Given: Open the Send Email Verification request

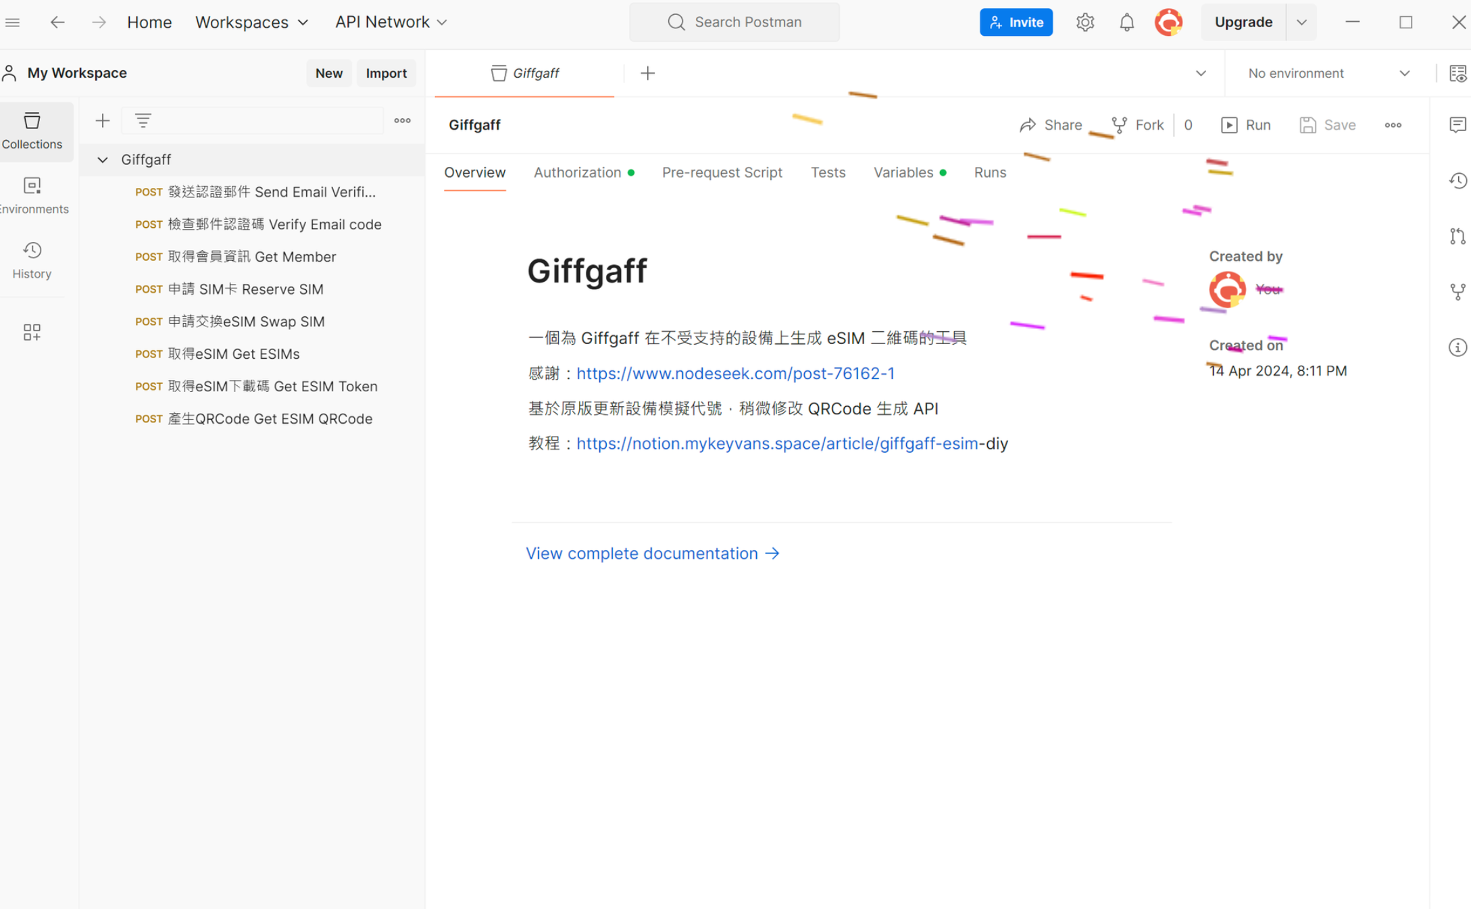Looking at the screenshot, I should click(x=252, y=192).
